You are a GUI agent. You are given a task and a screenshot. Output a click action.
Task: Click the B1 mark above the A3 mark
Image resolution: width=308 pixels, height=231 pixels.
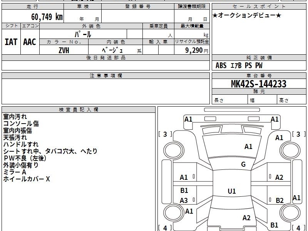pyautogui.click(x=184, y=190)
